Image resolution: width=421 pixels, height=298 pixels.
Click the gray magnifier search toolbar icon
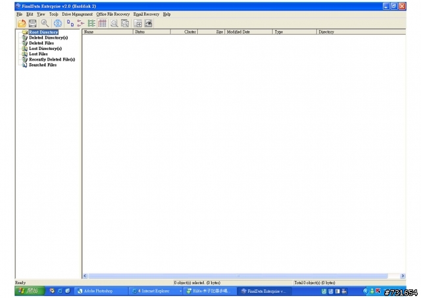pyautogui.click(x=114, y=24)
